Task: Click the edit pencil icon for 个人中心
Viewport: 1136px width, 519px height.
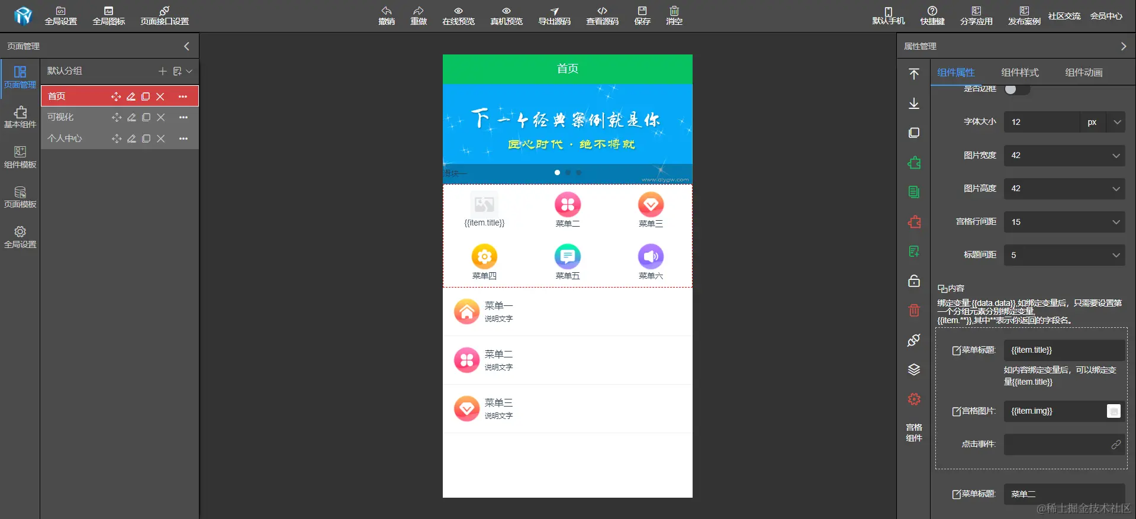Action: pos(131,138)
